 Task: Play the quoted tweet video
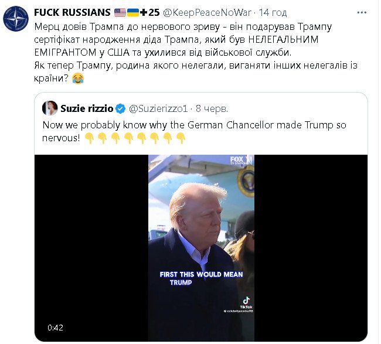point(200,247)
